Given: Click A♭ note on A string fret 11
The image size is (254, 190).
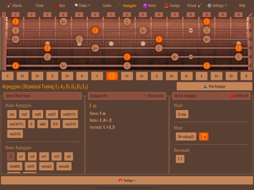Looking at the screenshot, I should [x=175, y=57].
